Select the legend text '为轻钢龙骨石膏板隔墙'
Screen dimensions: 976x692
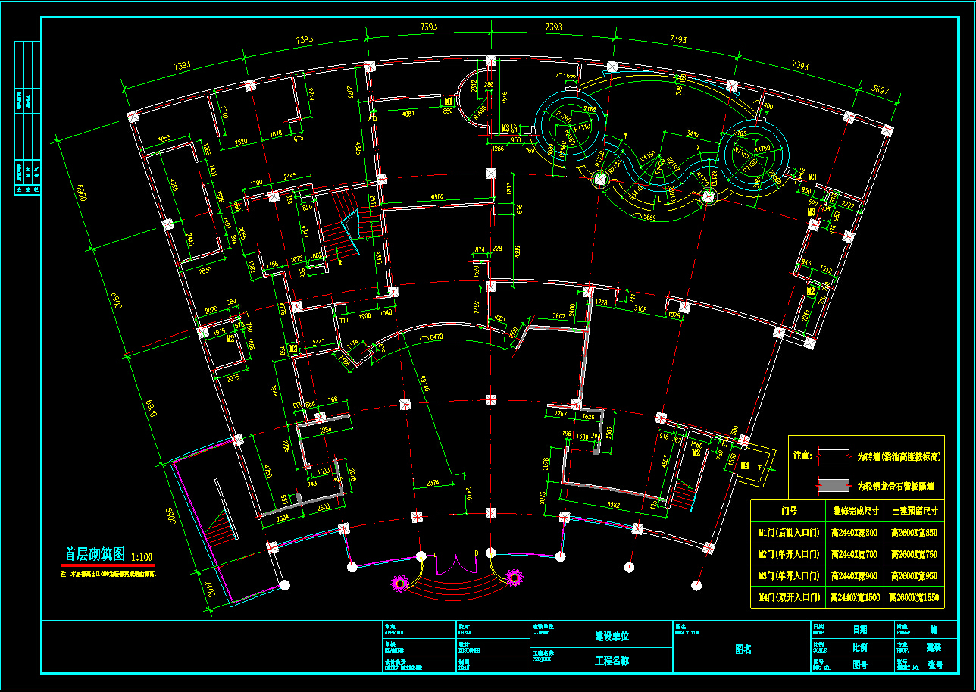[x=896, y=485]
